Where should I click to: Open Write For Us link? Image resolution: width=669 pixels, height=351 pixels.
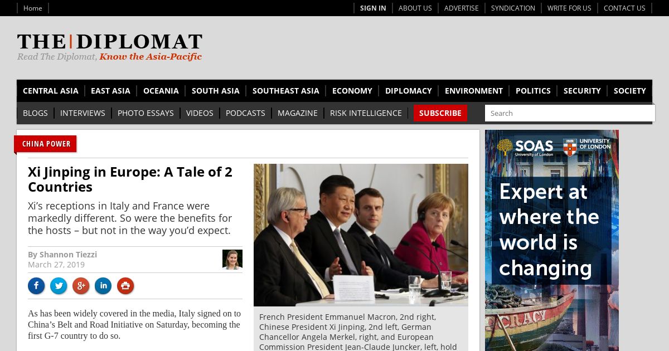tap(569, 8)
